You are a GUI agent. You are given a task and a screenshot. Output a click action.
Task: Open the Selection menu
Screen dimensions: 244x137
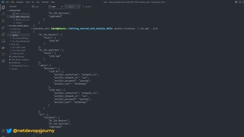pyautogui.click(x=20, y=2)
